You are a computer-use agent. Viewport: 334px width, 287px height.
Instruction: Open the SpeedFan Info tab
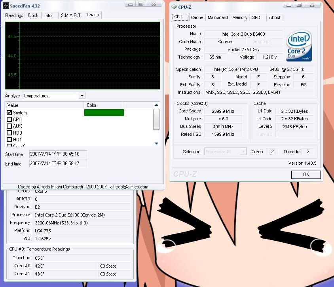pos(48,15)
